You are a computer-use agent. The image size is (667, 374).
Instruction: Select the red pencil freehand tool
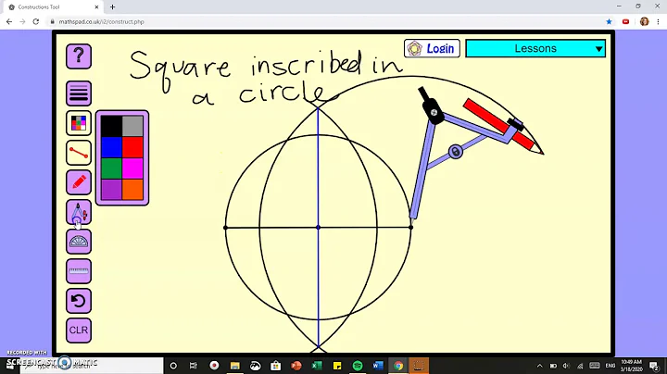coord(79,182)
